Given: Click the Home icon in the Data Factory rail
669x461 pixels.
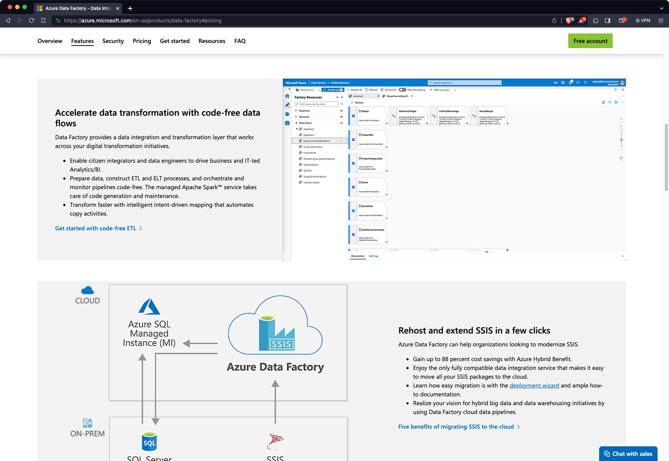Looking at the screenshot, I should 288,96.
